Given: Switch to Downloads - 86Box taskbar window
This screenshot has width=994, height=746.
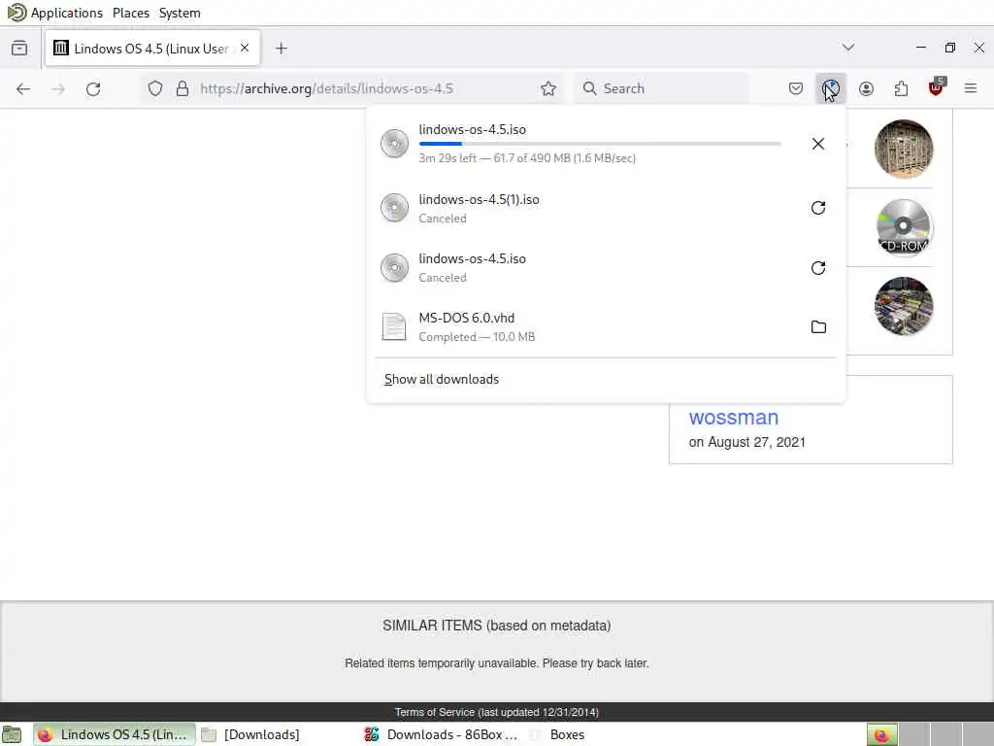Looking at the screenshot, I should (442, 734).
